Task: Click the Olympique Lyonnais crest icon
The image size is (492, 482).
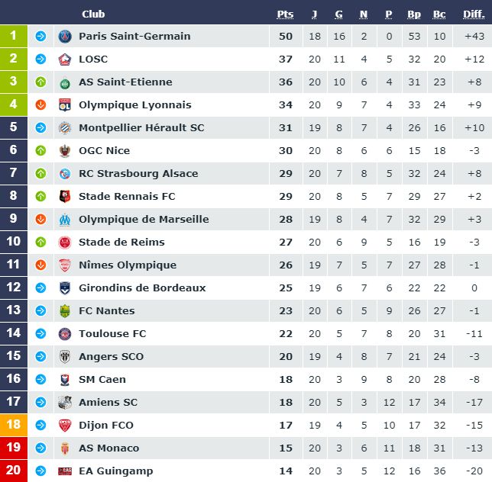Action: [65, 105]
